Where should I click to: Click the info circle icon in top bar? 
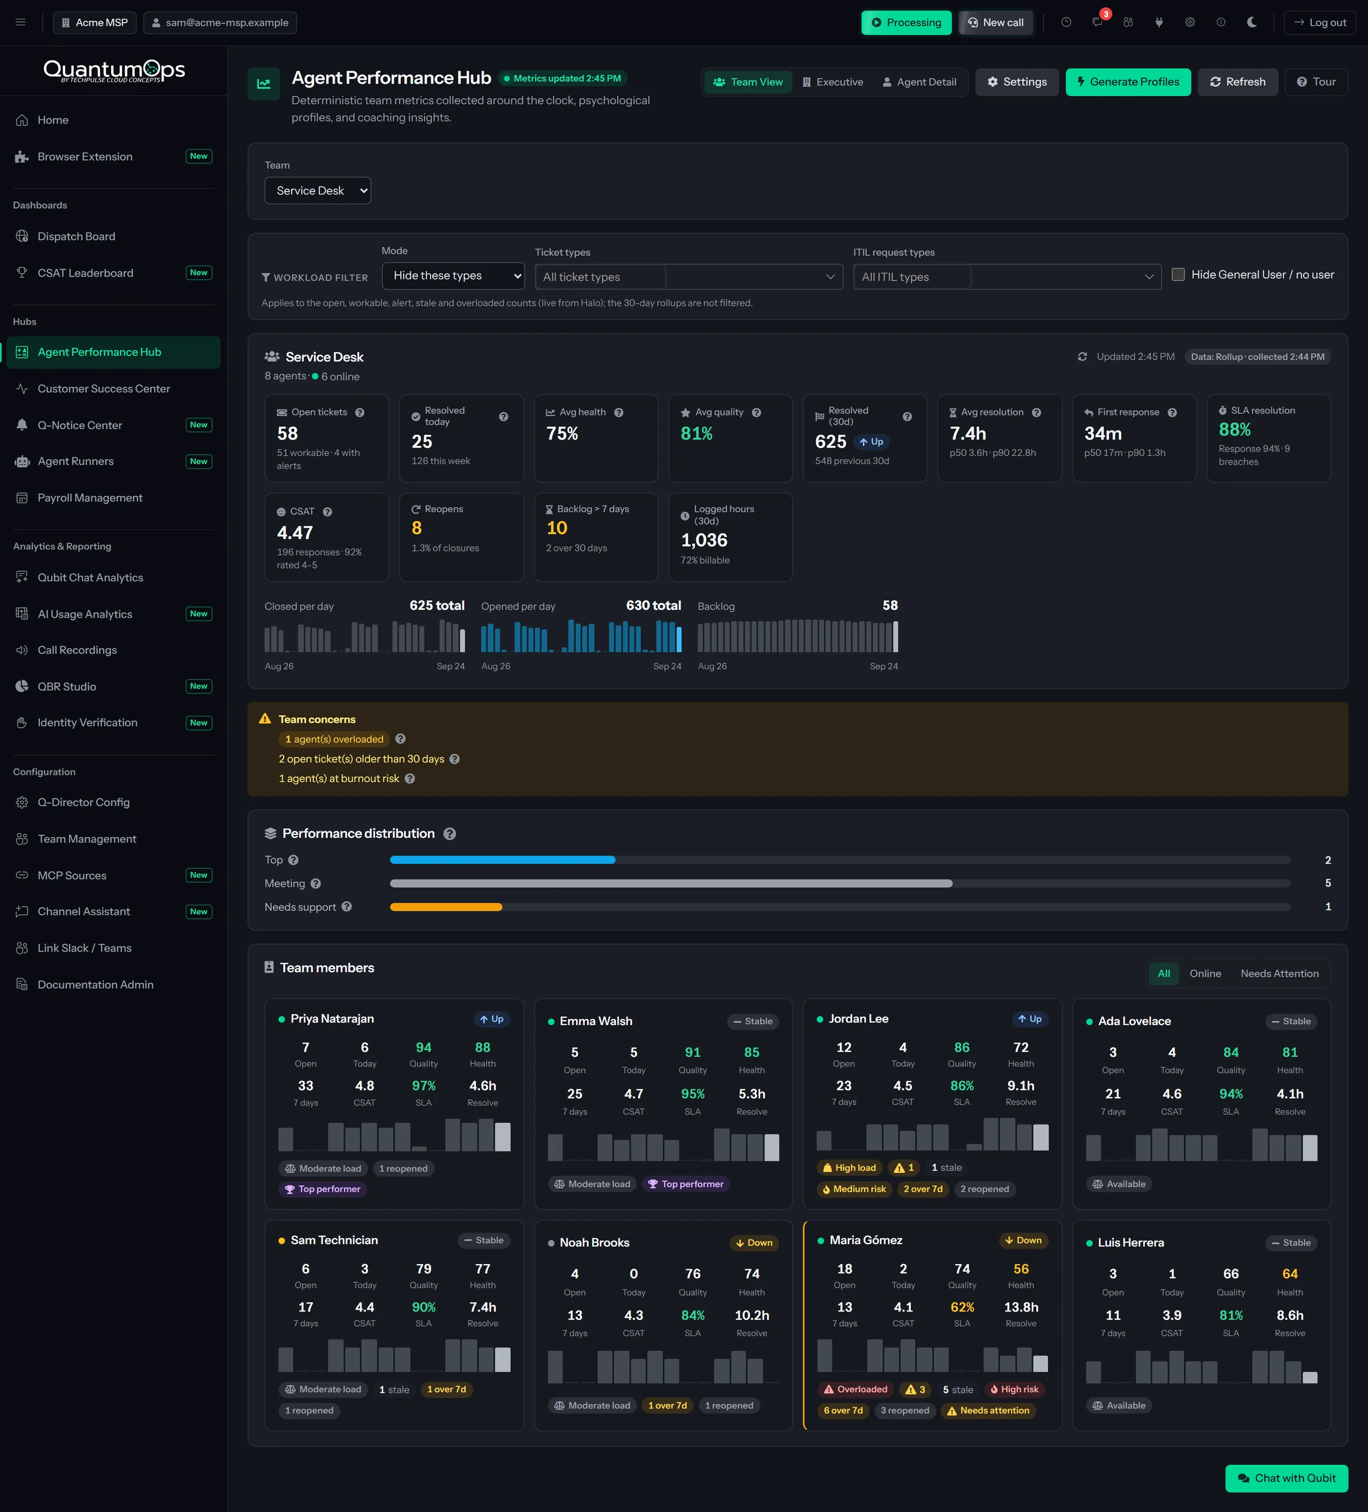[1221, 22]
